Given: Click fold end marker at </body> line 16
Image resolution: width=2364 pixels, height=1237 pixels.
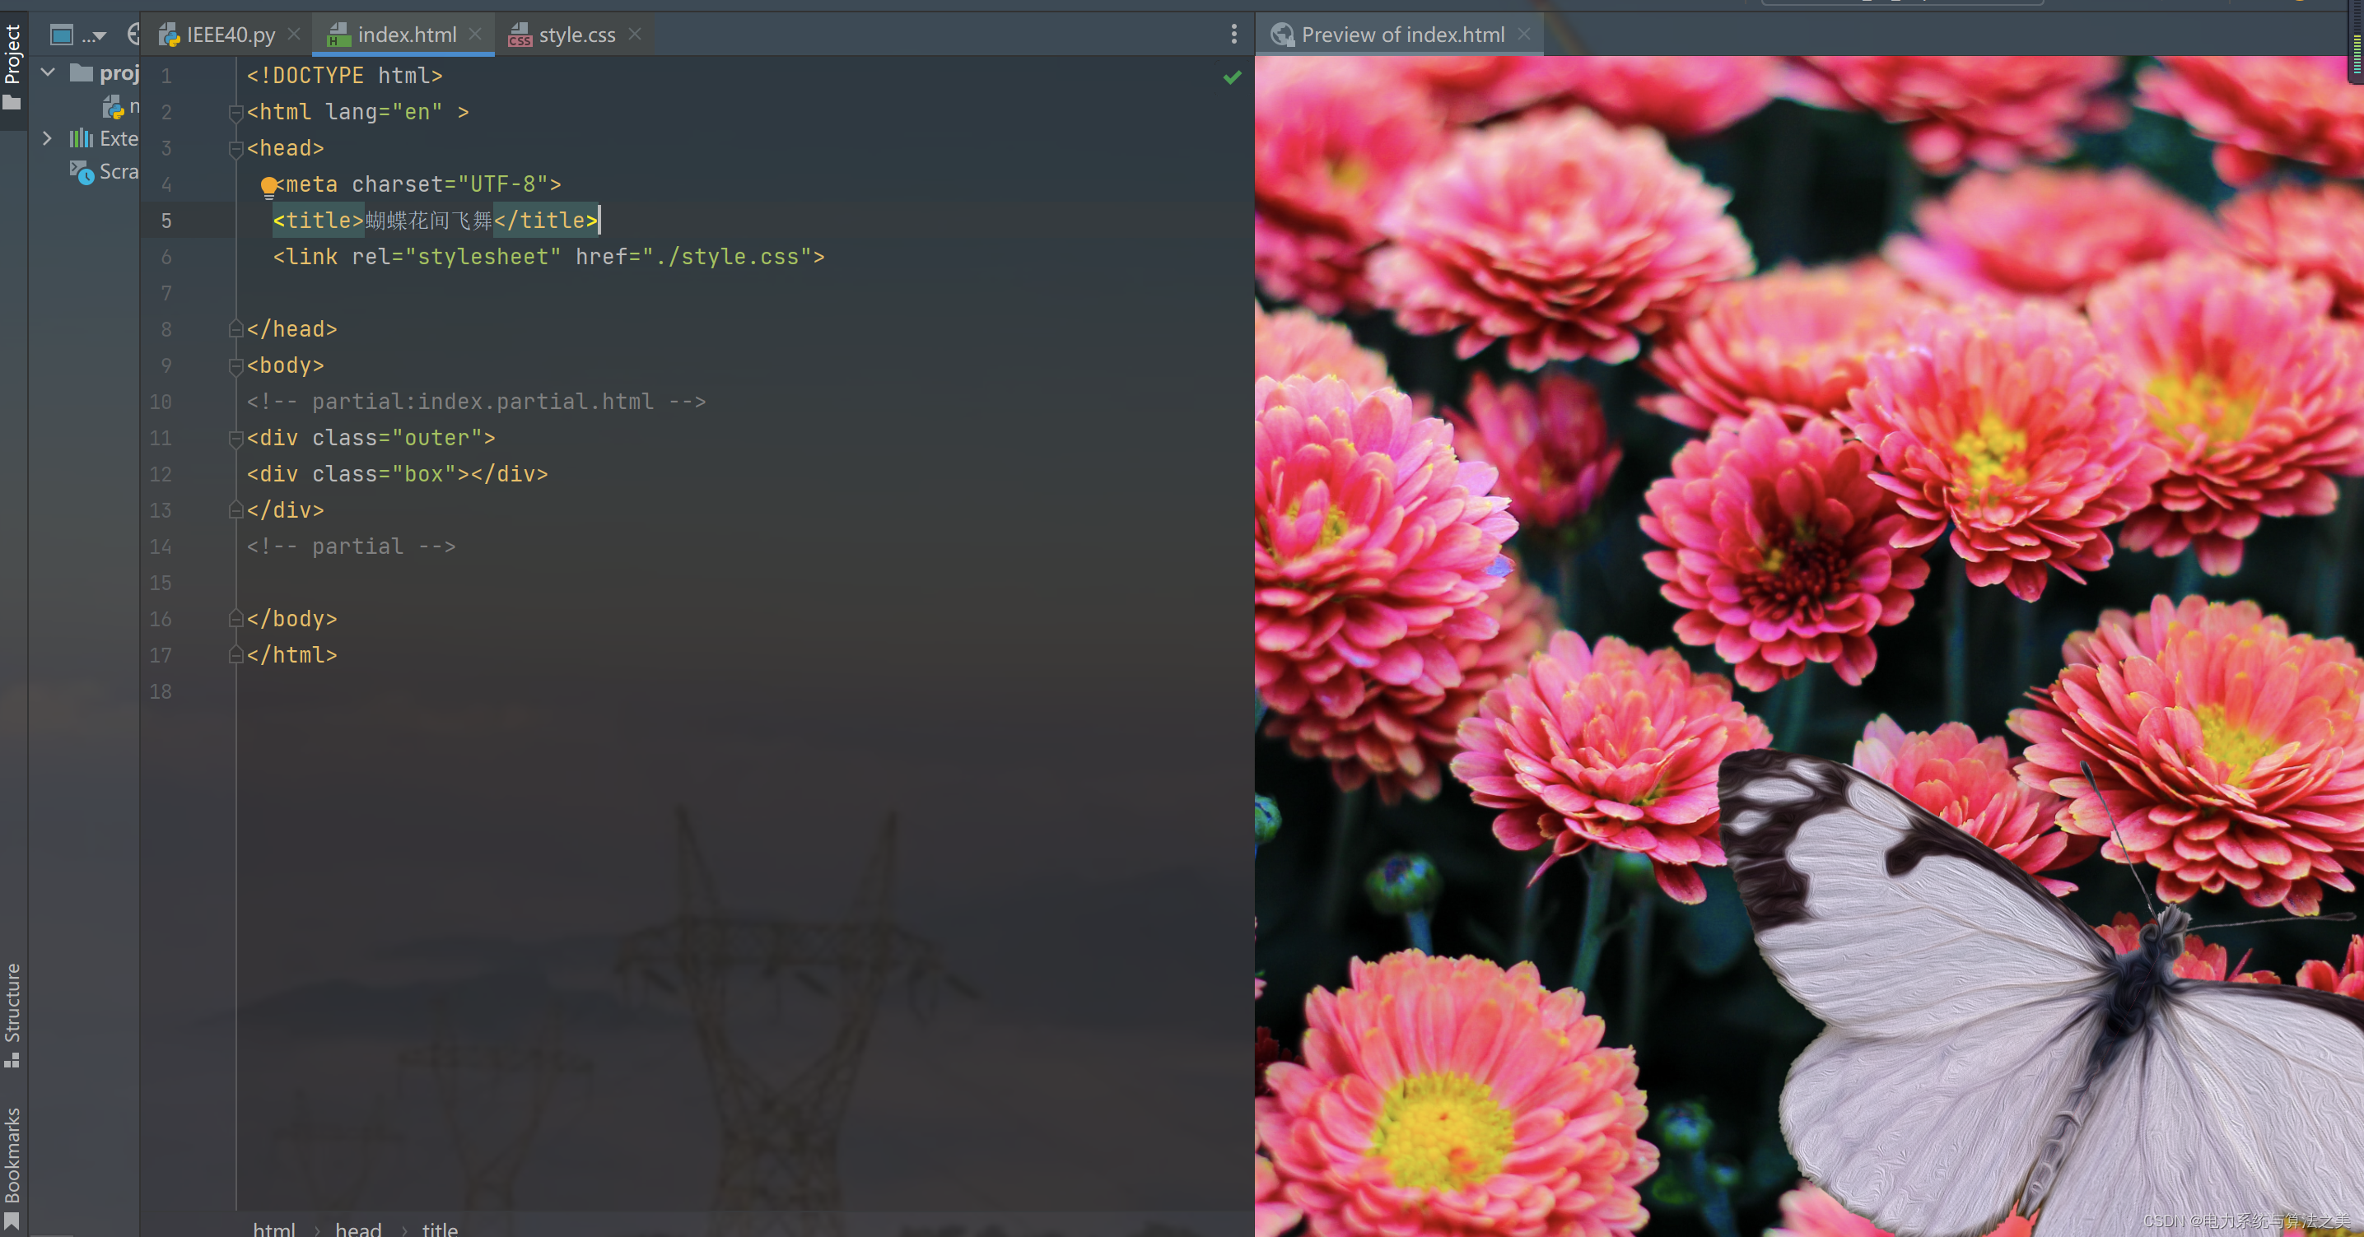Looking at the screenshot, I should click(235, 619).
